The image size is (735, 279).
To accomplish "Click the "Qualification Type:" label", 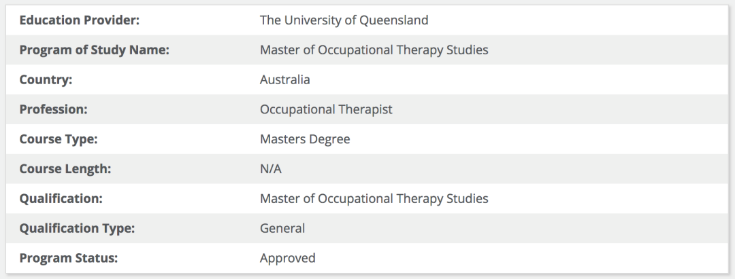I will 77,229.
